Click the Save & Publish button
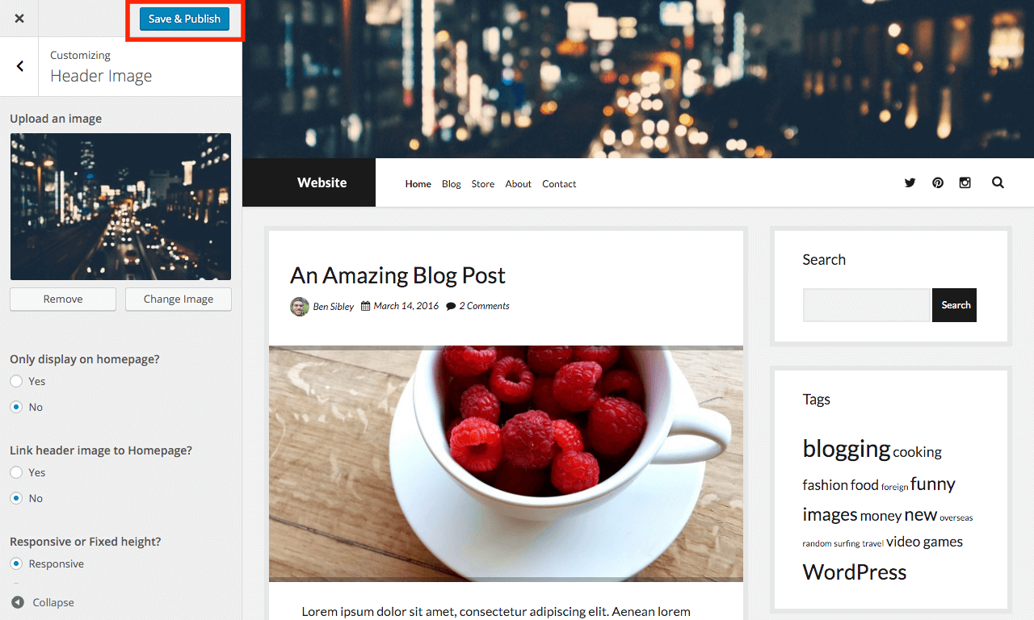Image resolution: width=1034 pixels, height=620 pixels. point(184,19)
